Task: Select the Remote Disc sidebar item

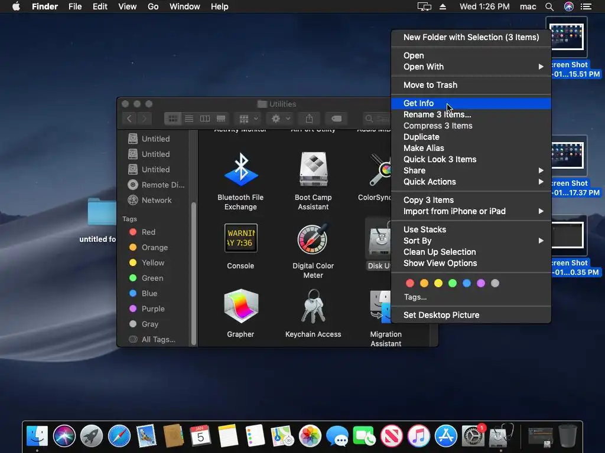Action: tap(154, 185)
